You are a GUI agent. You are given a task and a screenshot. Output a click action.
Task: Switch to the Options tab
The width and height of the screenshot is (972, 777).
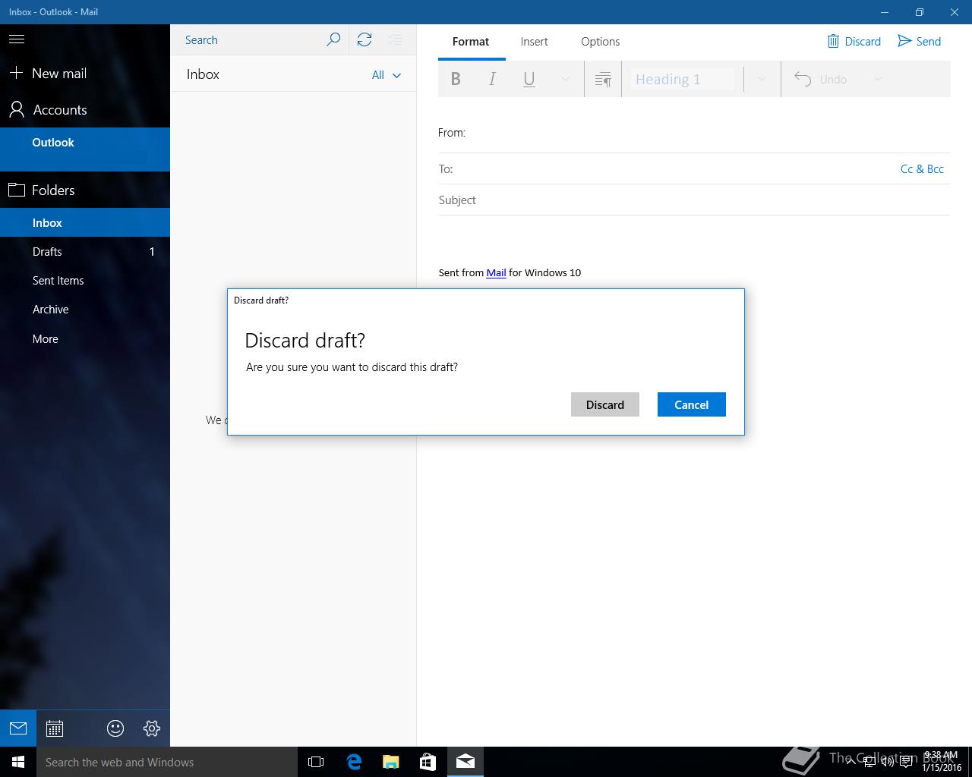pyautogui.click(x=600, y=42)
